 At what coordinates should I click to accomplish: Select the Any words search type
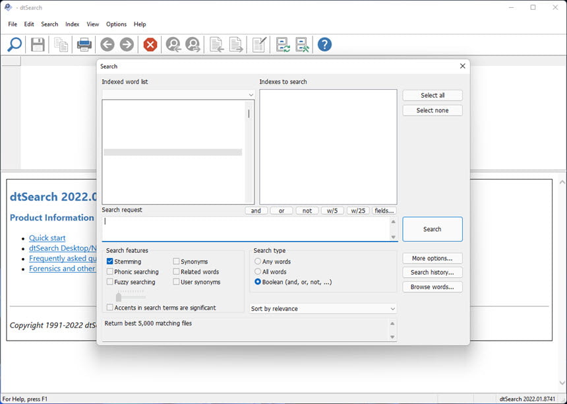tap(258, 261)
